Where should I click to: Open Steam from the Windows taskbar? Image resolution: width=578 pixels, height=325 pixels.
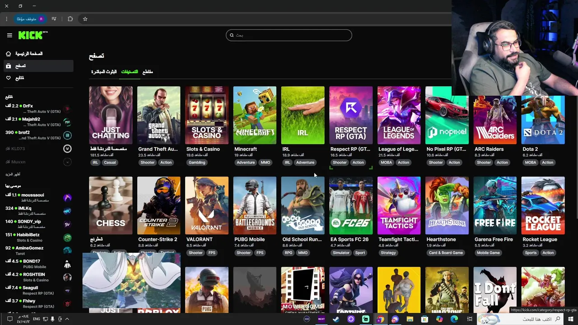[336, 319]
